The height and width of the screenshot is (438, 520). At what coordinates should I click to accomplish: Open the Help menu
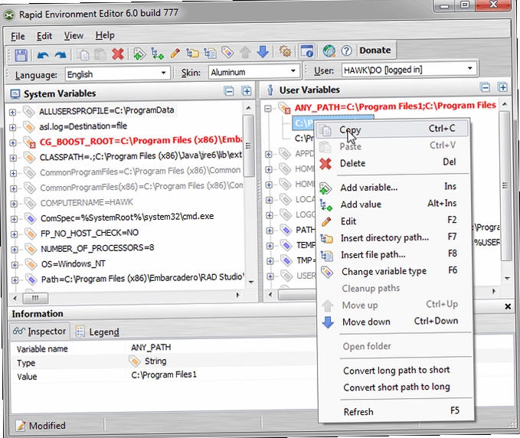(x=105, y=35)
